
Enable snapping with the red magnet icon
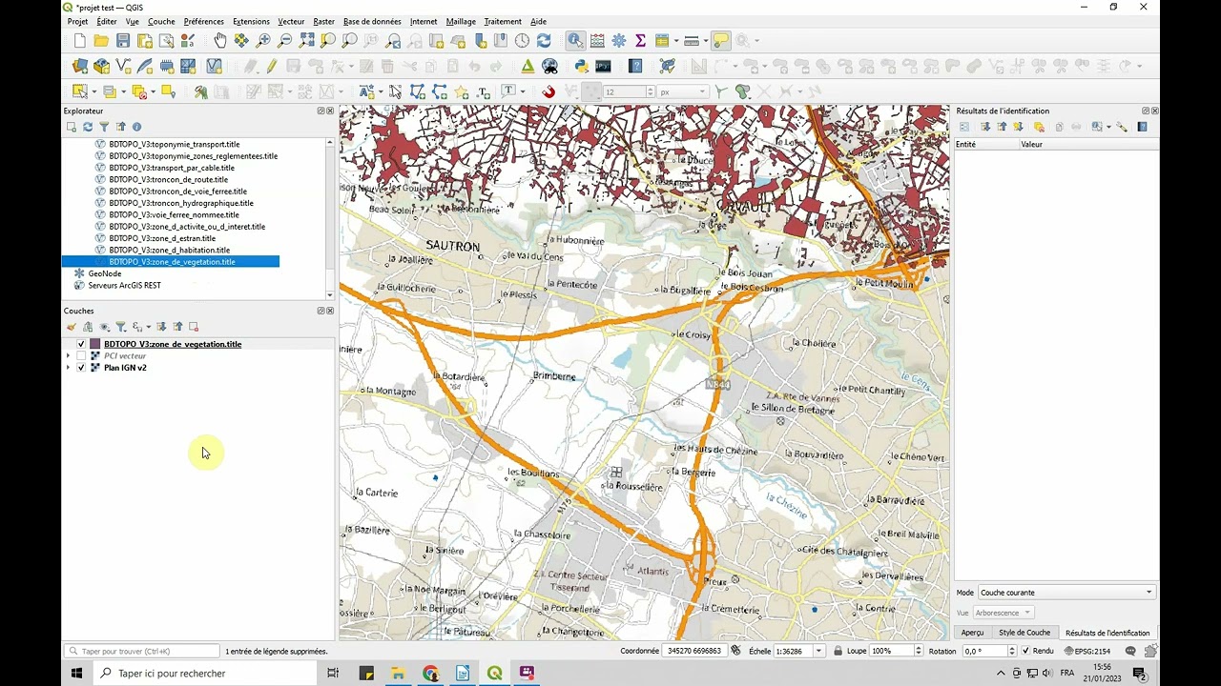[548, 92]
